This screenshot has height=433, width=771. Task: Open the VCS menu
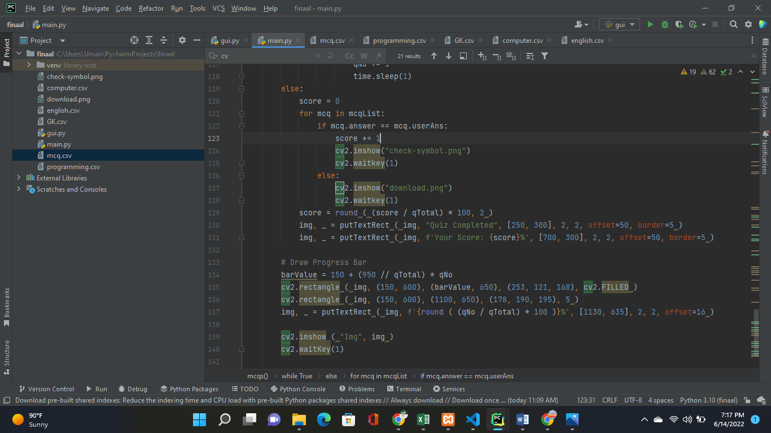tap(218, 8)
